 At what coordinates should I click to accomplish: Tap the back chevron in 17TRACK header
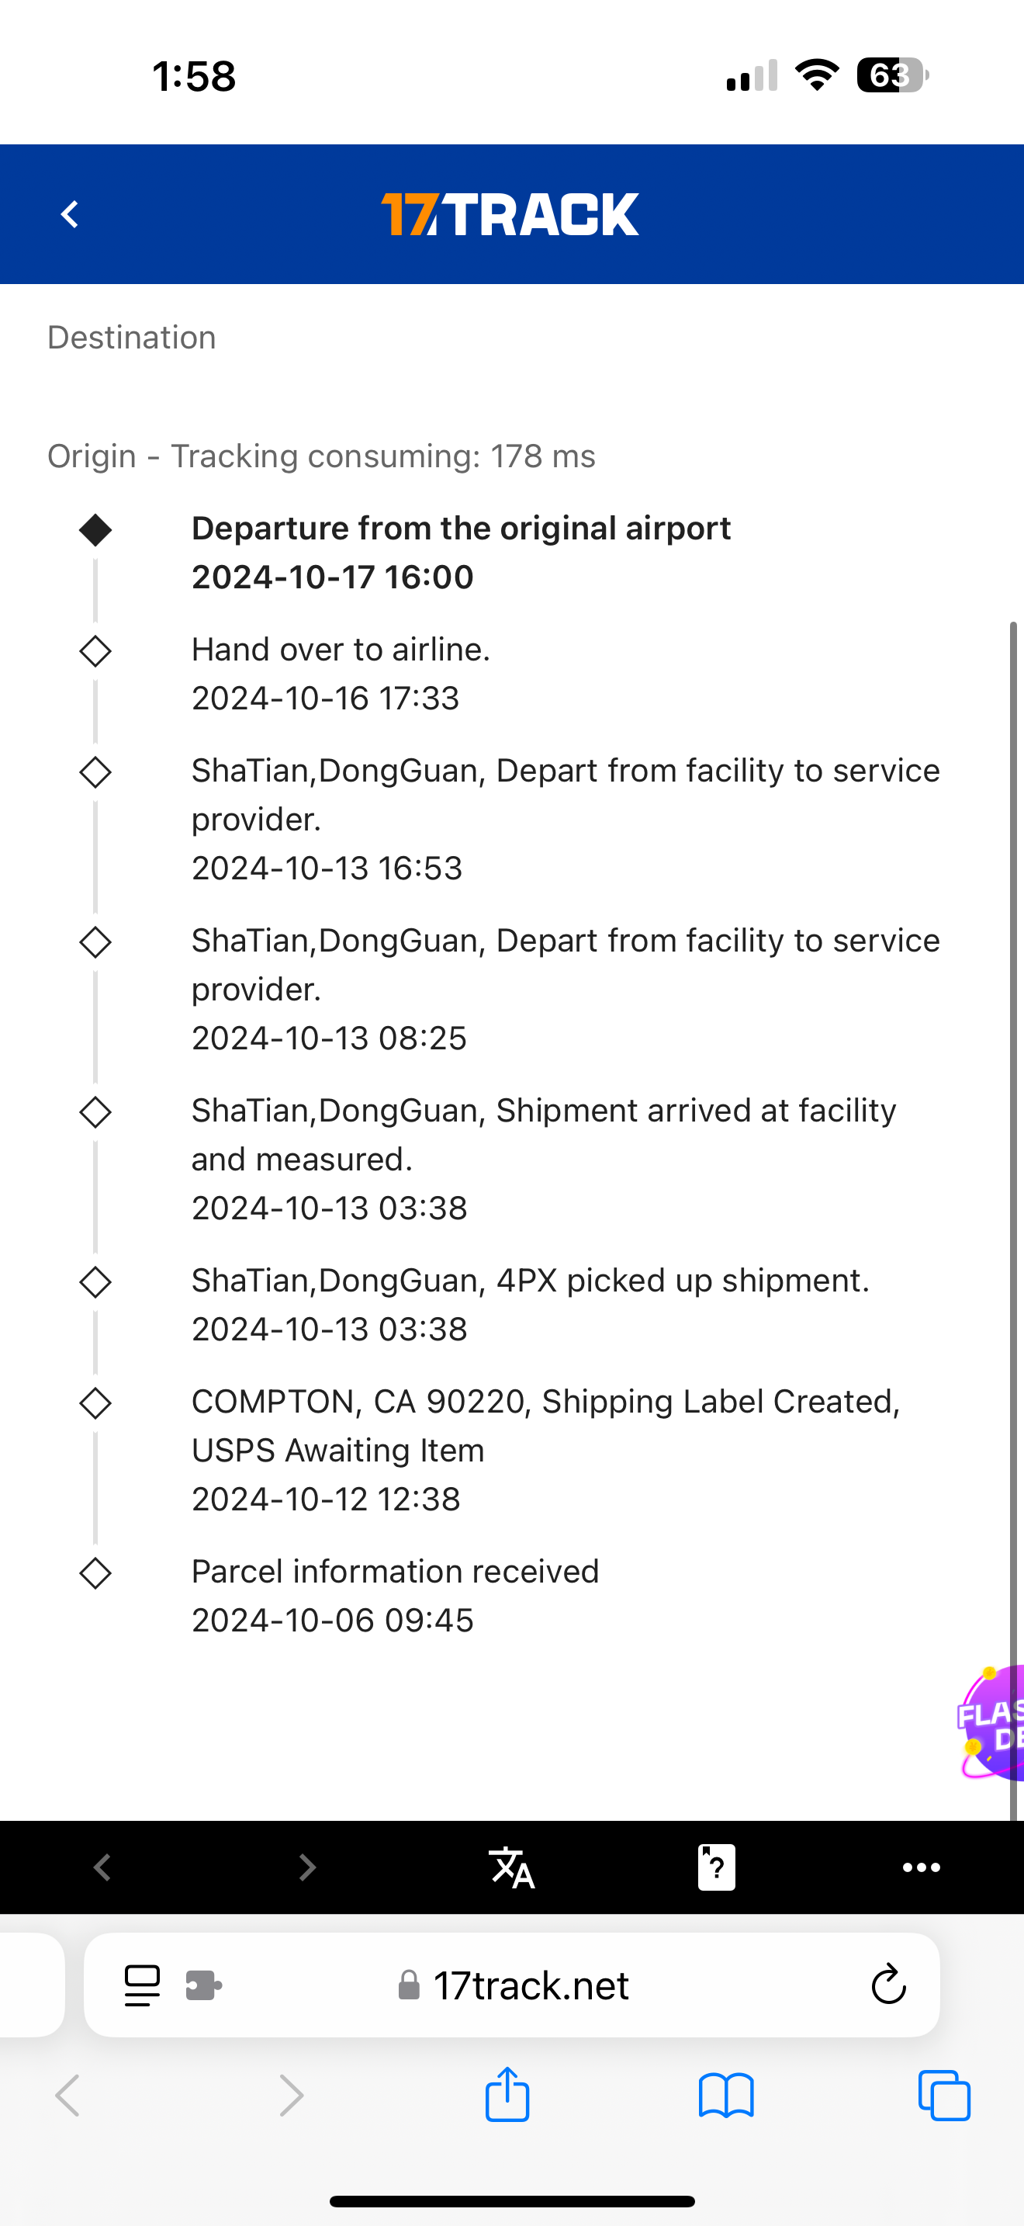70,214
